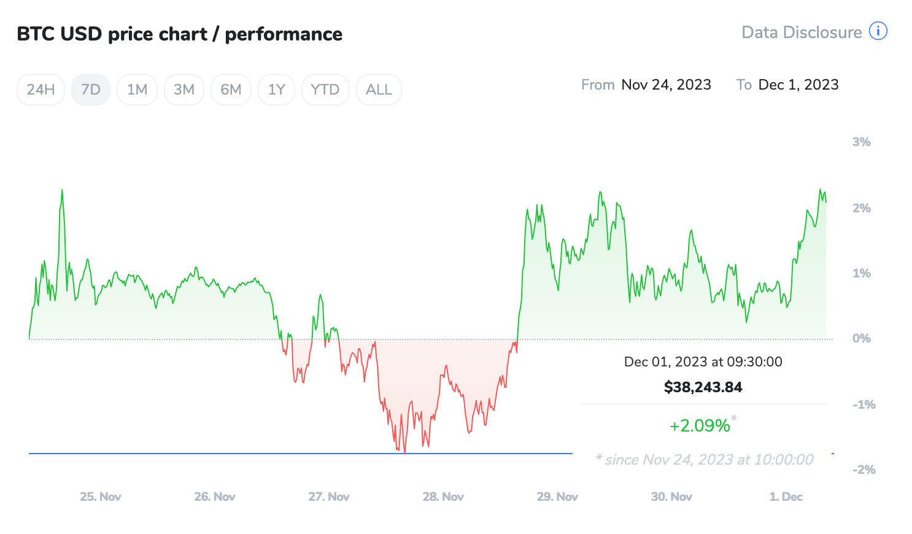Viewport: 912px width, 534px height.
Task: Open the From date Nov 24, 2023
Action: pos(667,84)
